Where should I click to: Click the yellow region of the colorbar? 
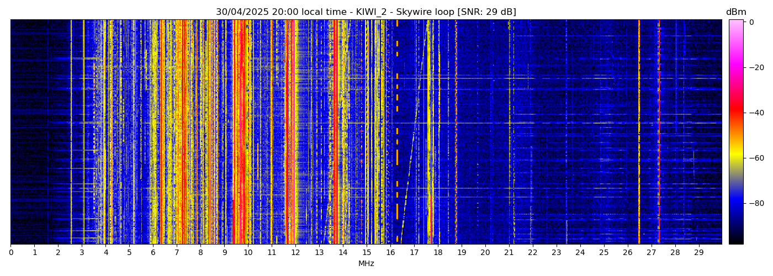point(735,156)
